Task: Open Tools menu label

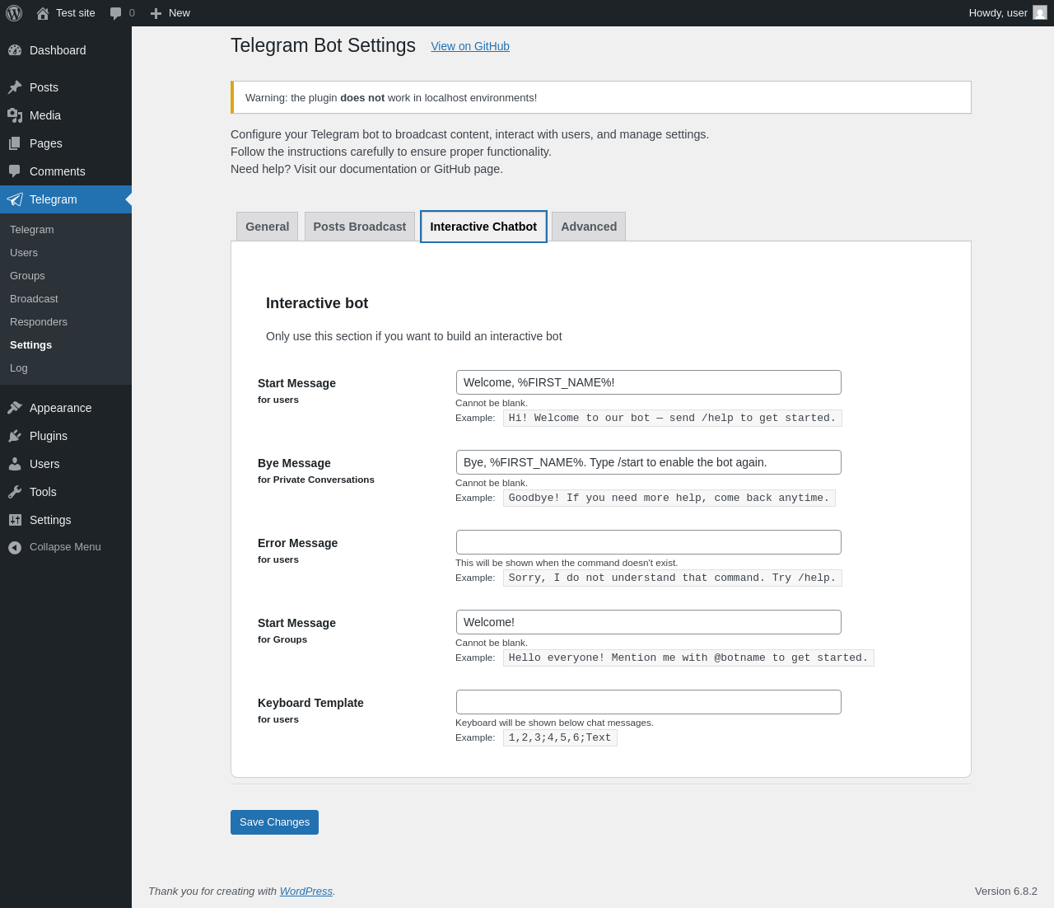Action: pos(43,492)
